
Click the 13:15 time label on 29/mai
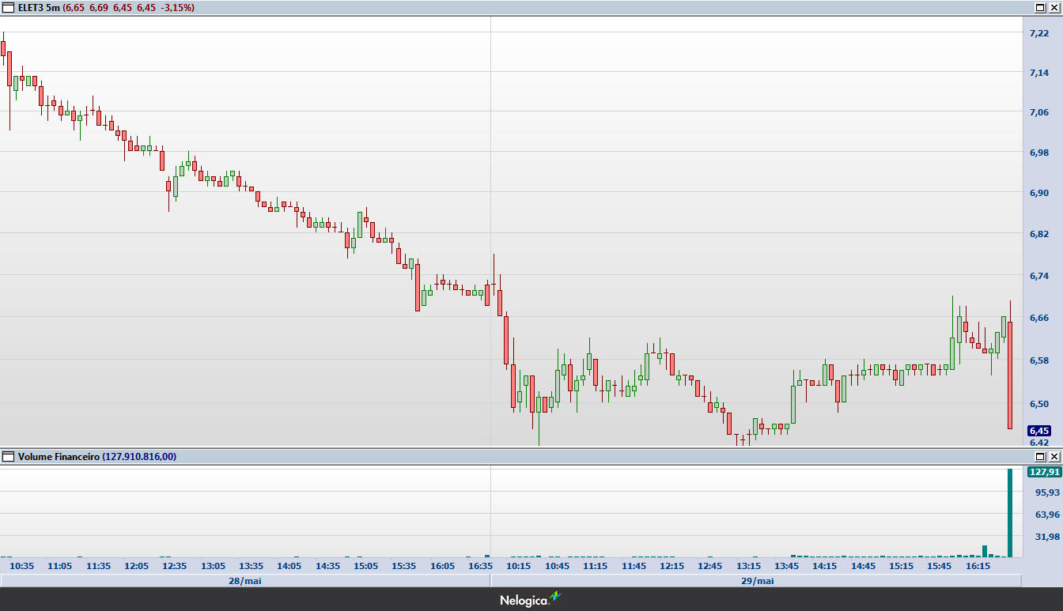748,566
